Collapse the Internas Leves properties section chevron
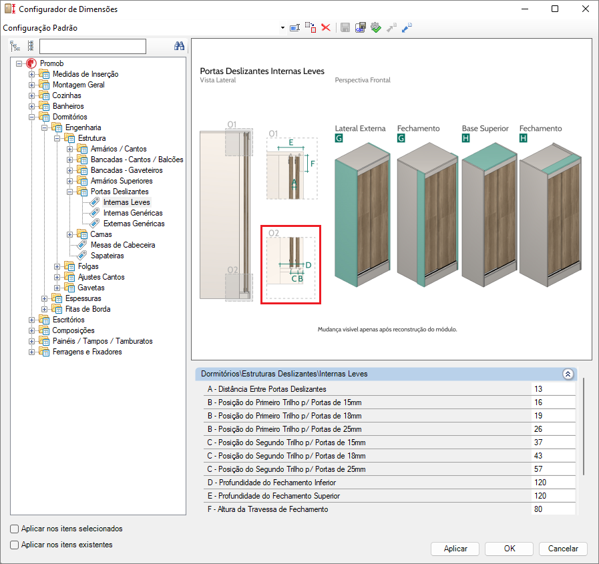The image size is (599, 564). click(568, 374)
